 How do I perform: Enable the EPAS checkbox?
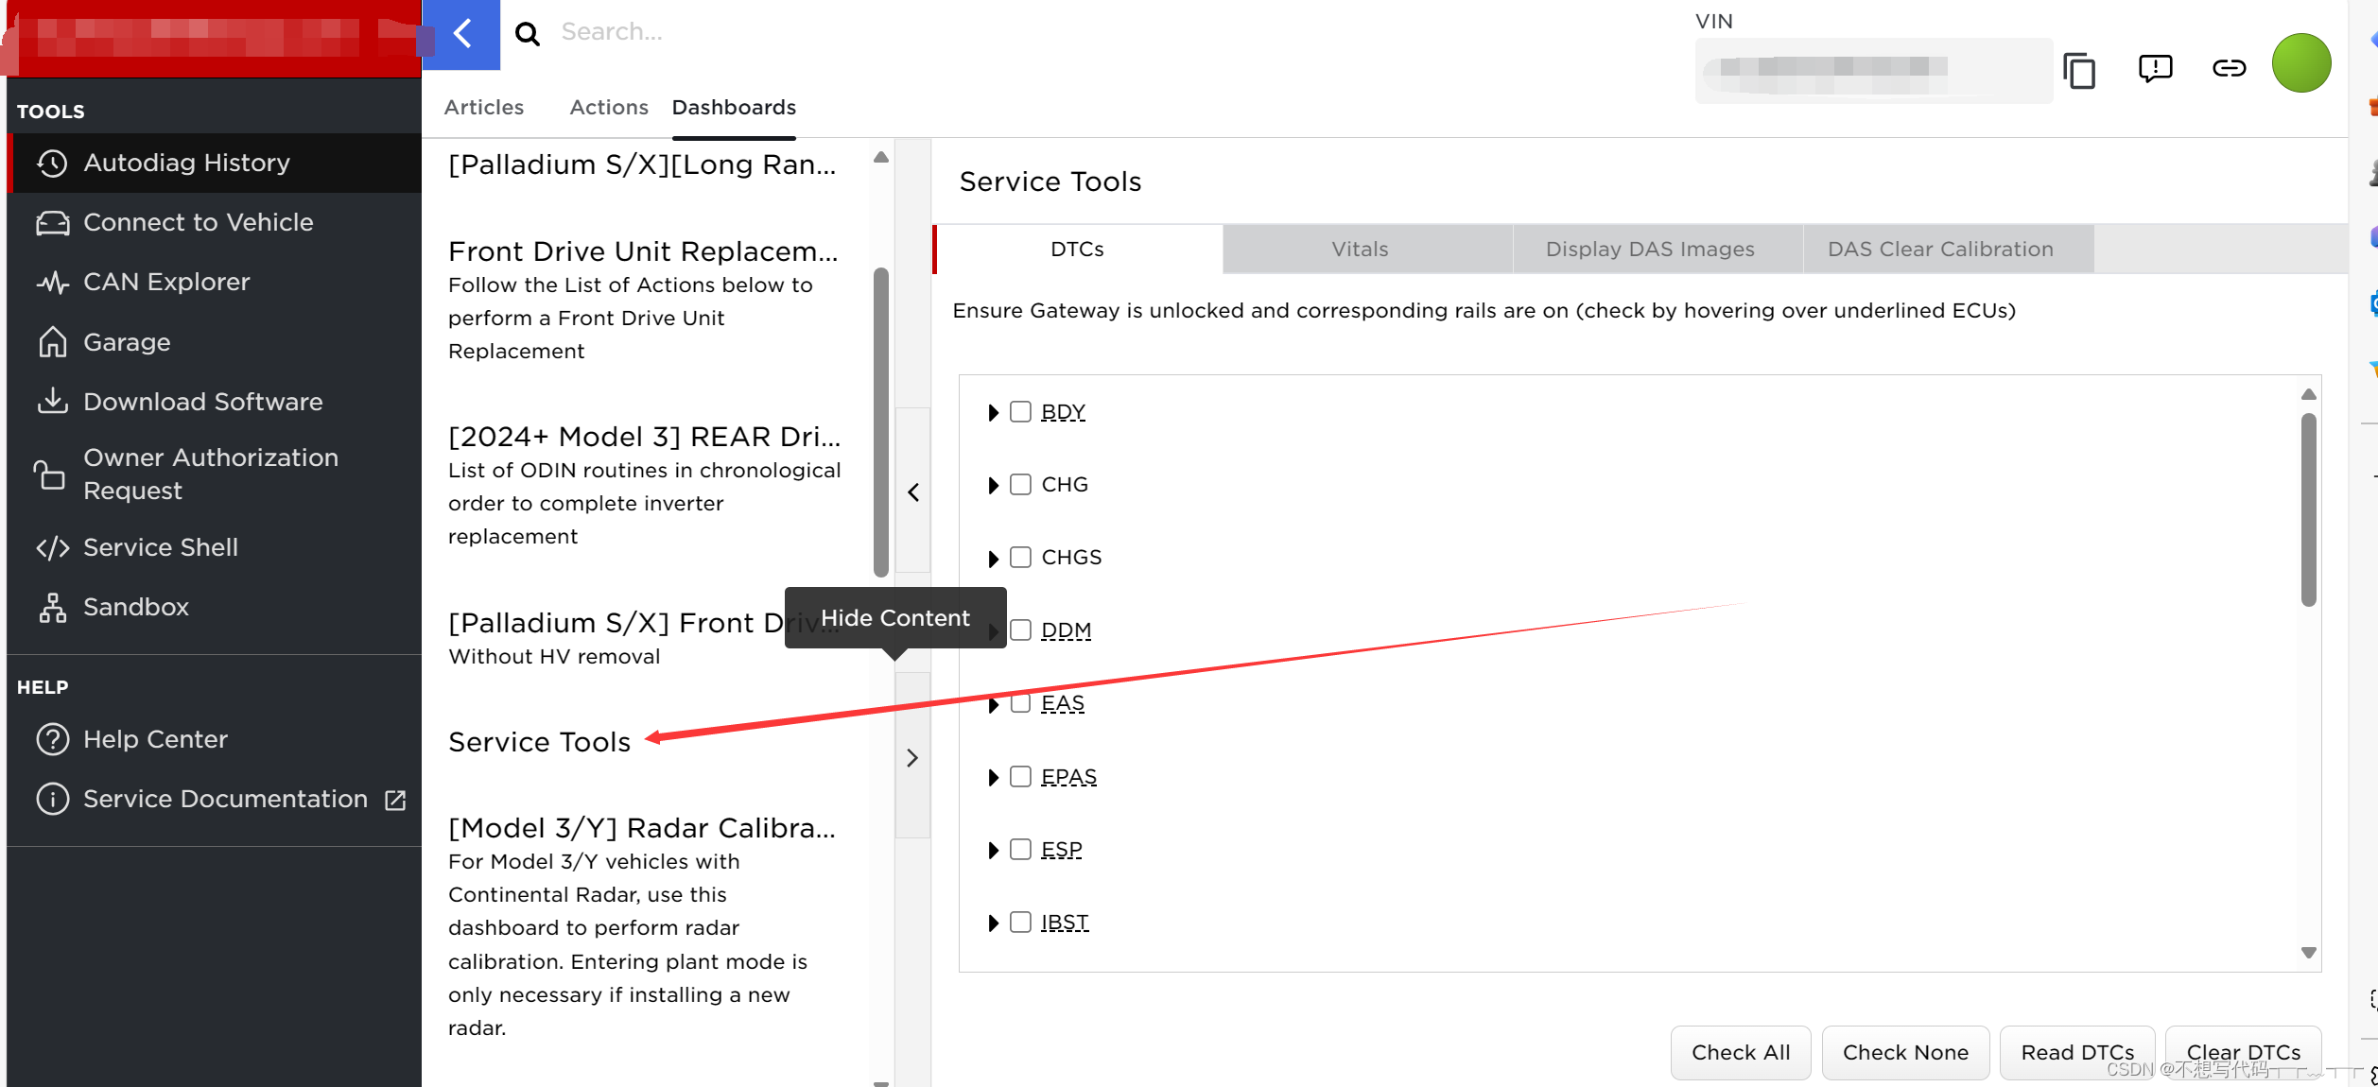tap(1020, 777)
